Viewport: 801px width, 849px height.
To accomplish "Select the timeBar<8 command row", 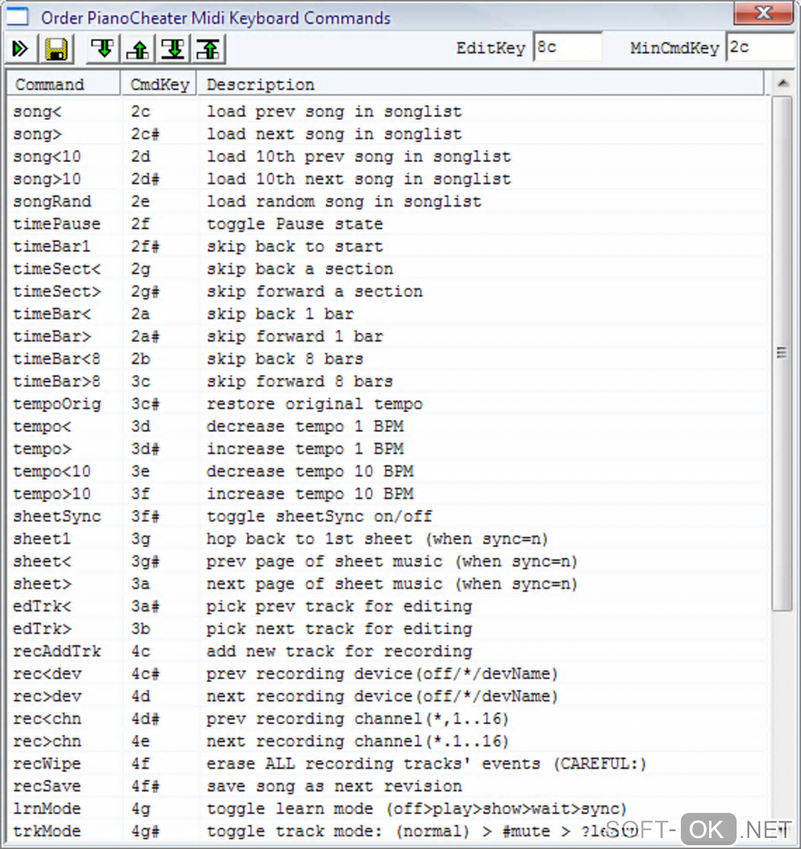I will point(389,359).
